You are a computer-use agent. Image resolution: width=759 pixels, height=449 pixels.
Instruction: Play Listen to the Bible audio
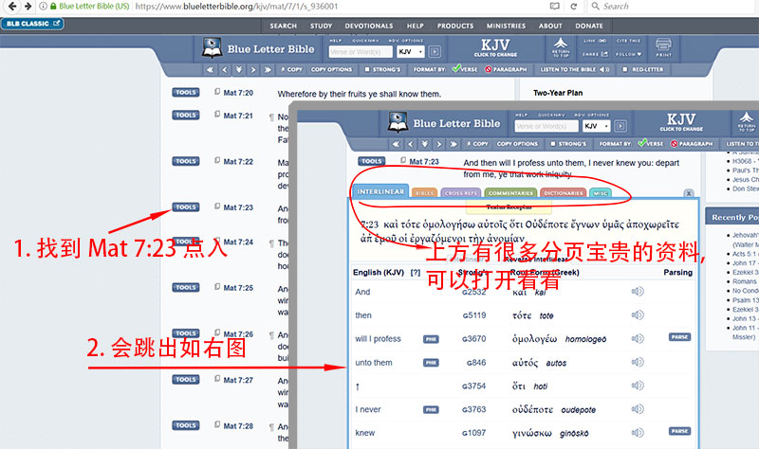[x=575, y=69]
